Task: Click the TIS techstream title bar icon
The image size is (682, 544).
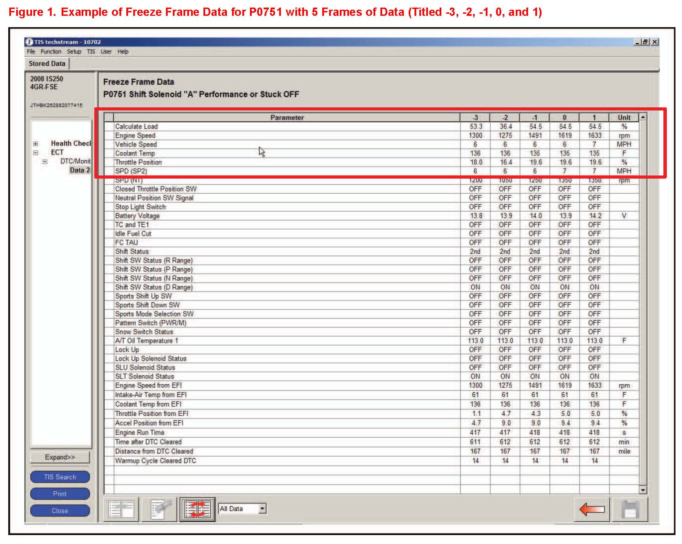Action: point(29,42)
